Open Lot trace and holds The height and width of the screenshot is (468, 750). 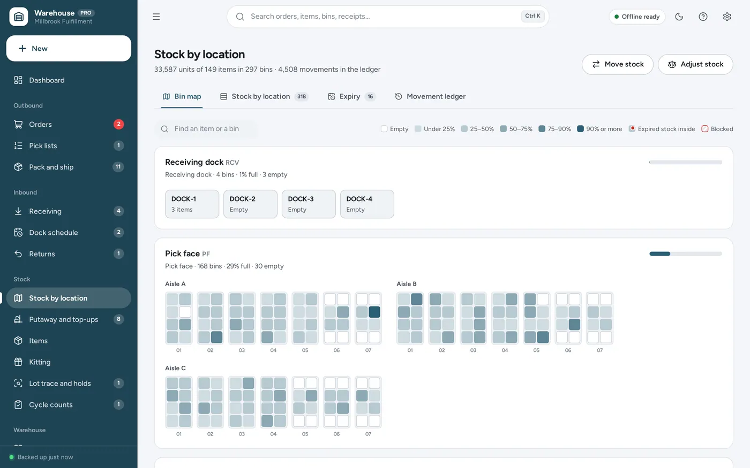click(x=69, y=383)
